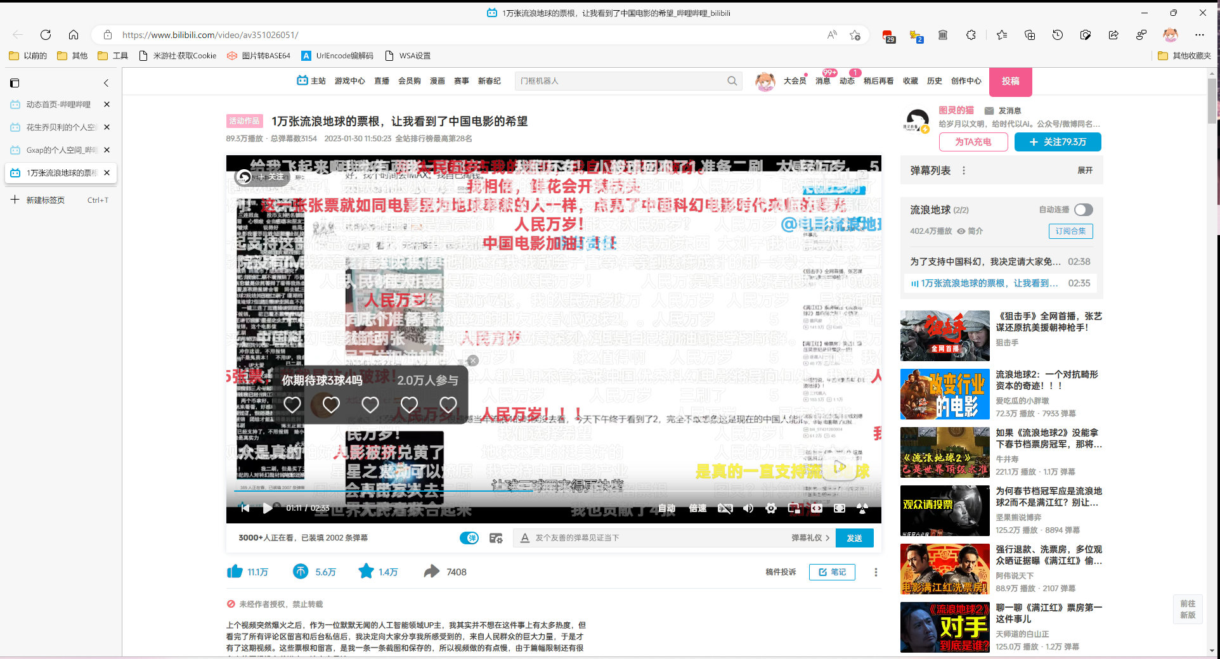Image resolution: width=1220 pixels, height=659 pixels.
Task: Toggle the 自动连播 autoplay switch
Action: pos(1082,209)
